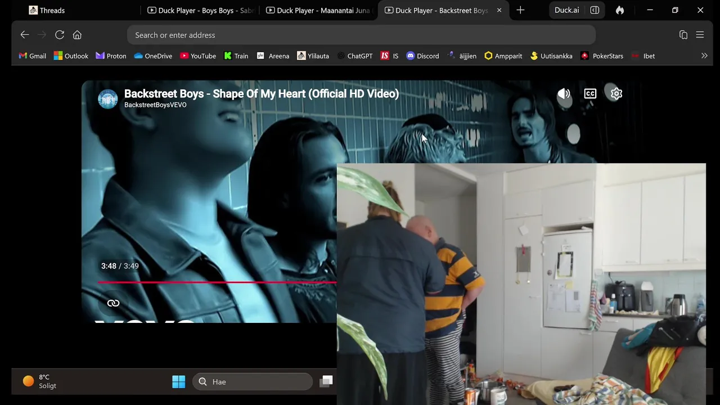Open the Ampparit bookmark
This screenshot has width=720, height=405.
503,56
